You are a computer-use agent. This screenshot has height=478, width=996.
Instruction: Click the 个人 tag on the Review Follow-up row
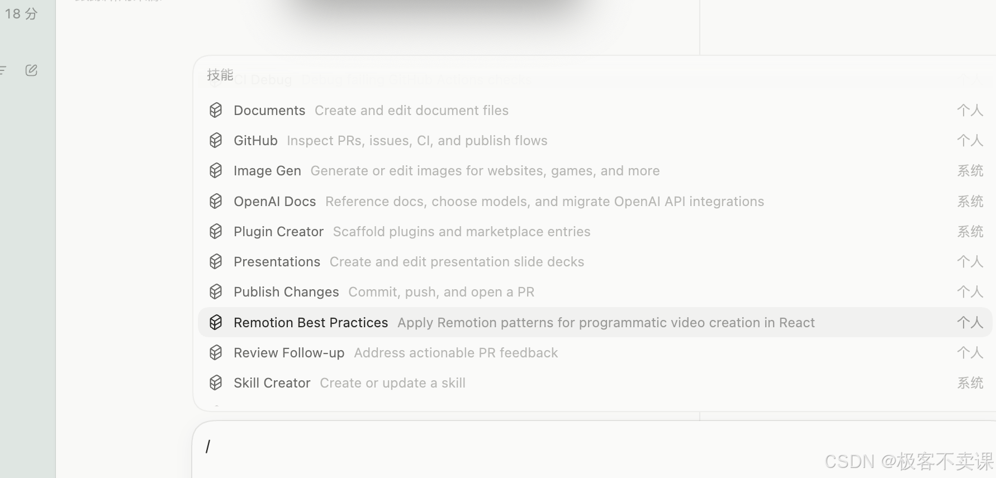click(x=970, y=352)
